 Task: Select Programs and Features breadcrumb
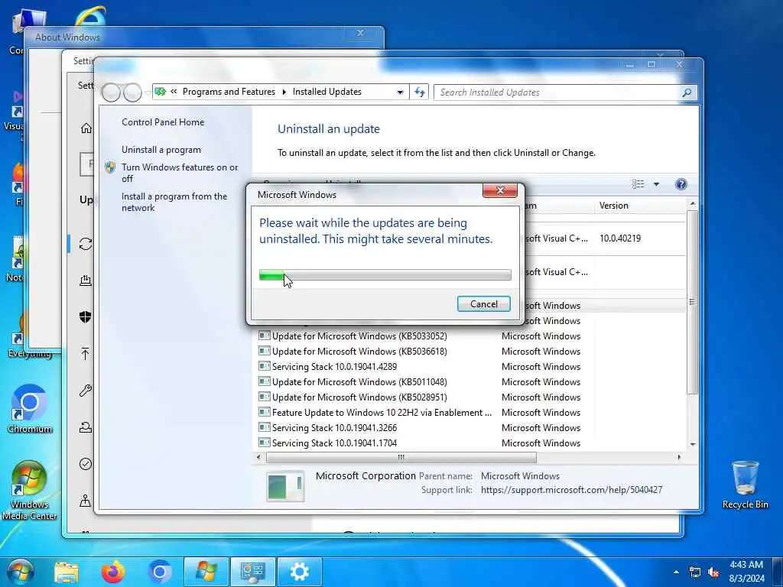[x=229, y=92]
